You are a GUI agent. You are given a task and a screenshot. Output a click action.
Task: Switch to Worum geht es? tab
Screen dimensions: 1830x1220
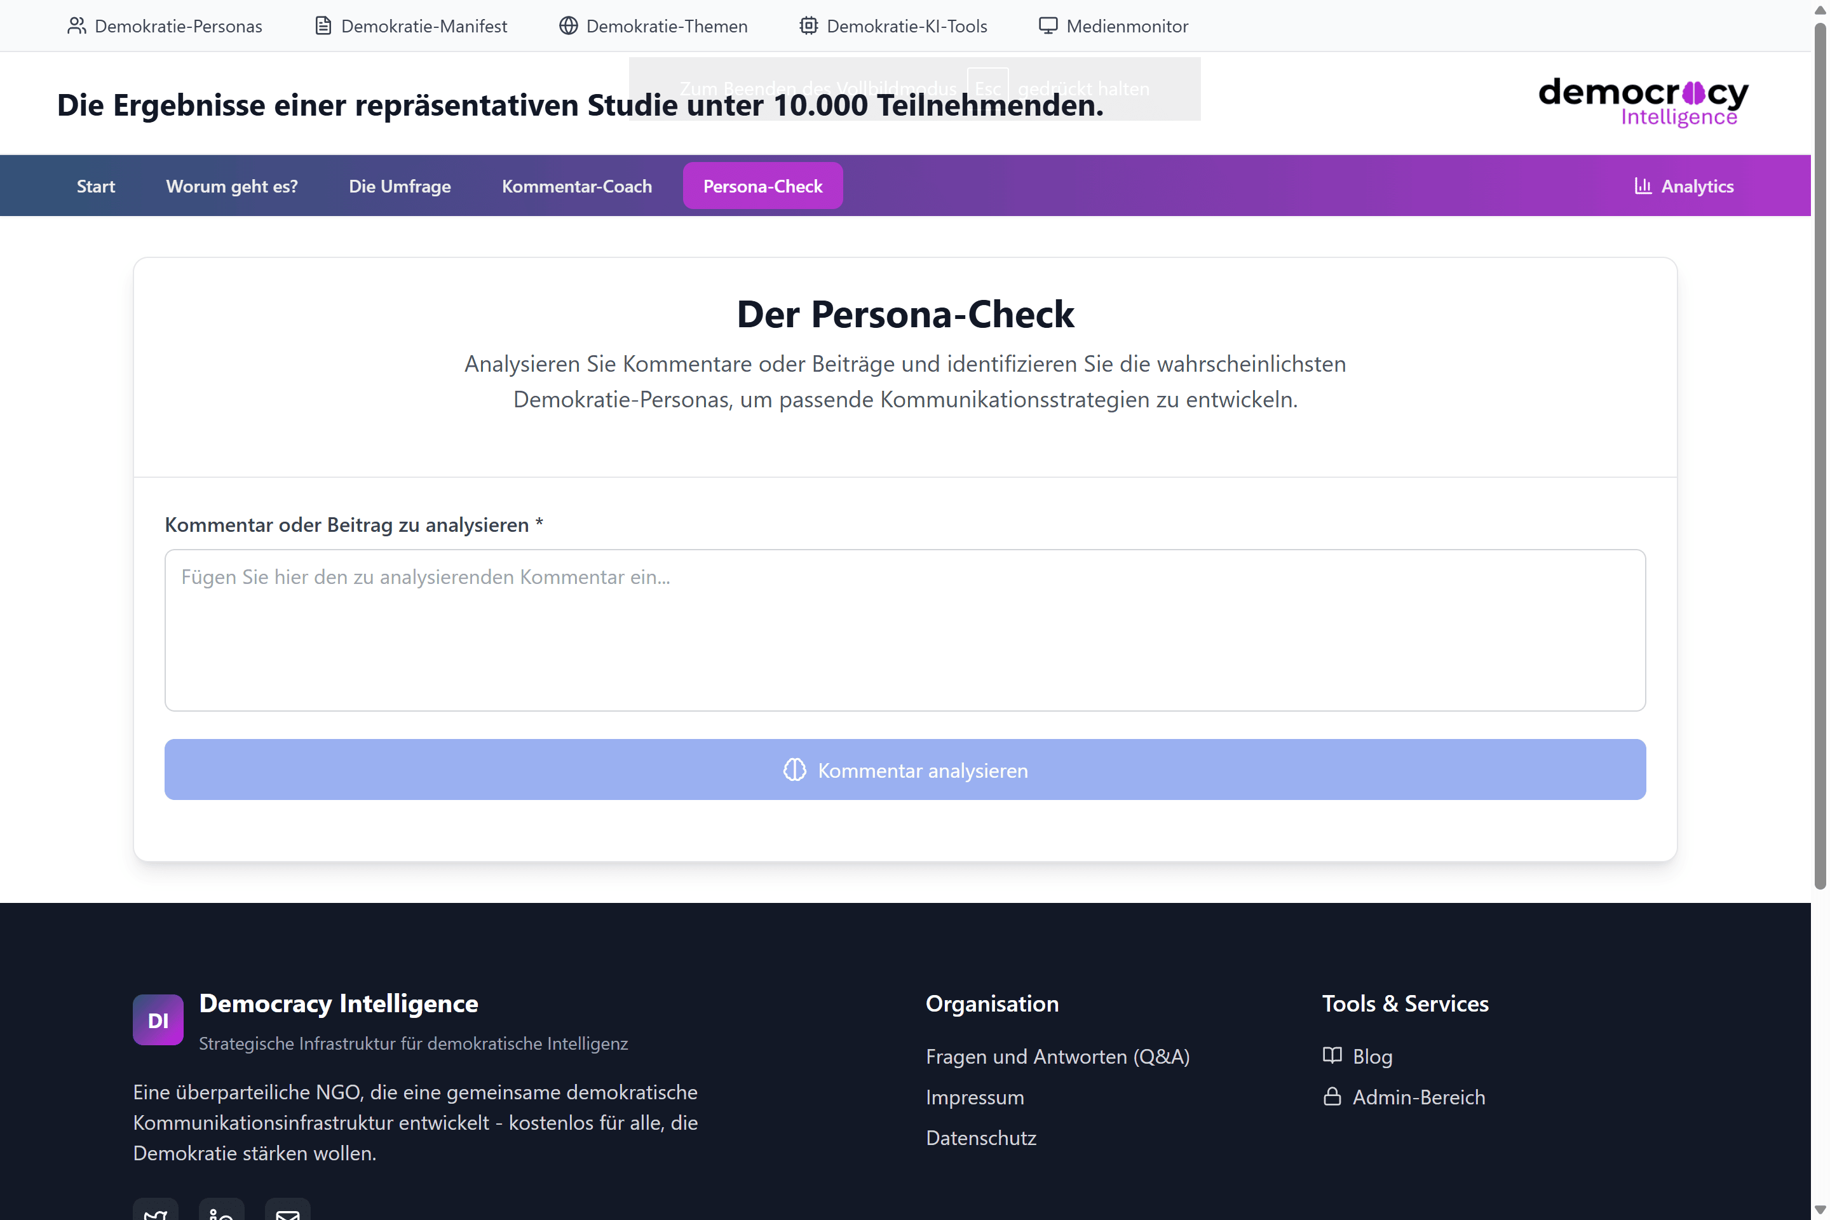click(232, 186)
